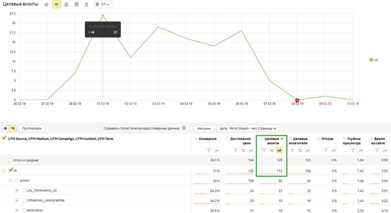Expand the konkurentu row
Viewport: 391px width, 213px height.
point(16,210)
